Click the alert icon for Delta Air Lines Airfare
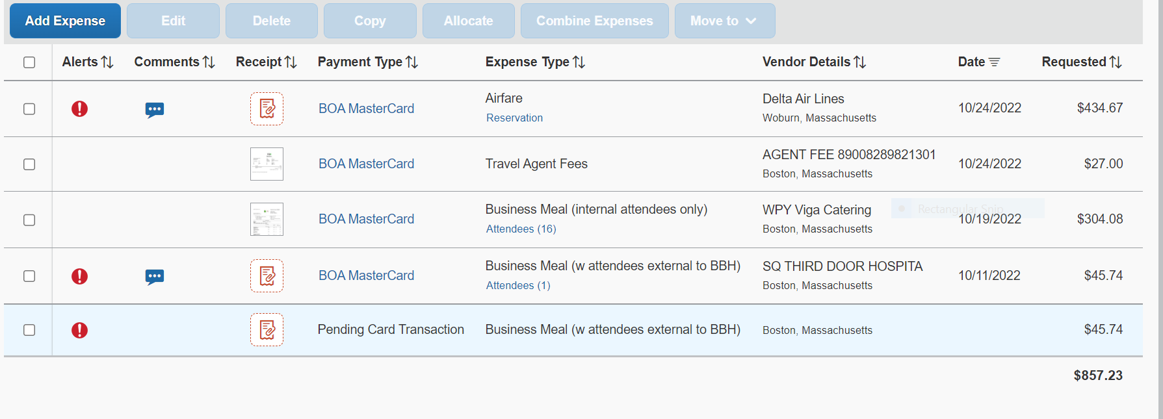Image resolution: width=1163 pixels, height=419 pixels. [x=79, y=108]
